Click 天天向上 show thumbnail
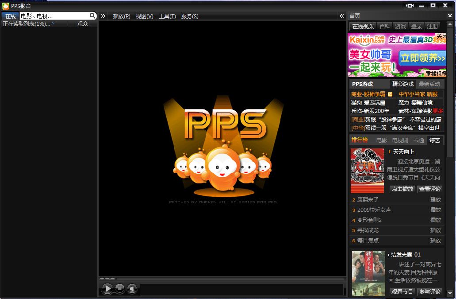 tap(367, 171)
